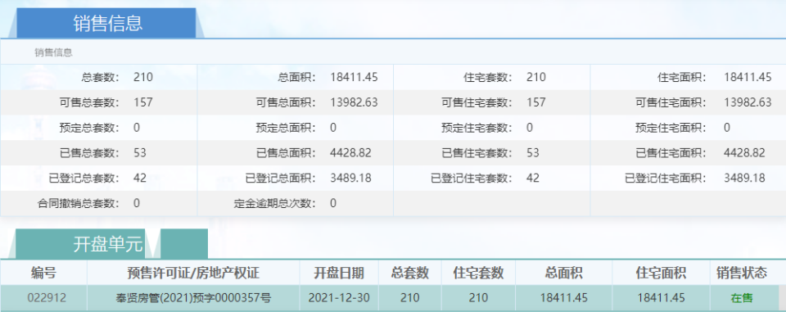The height and width of the screenshot is (312, 786).
Task: Select the opening date 2021-12-30
Action: pos(339,298)
